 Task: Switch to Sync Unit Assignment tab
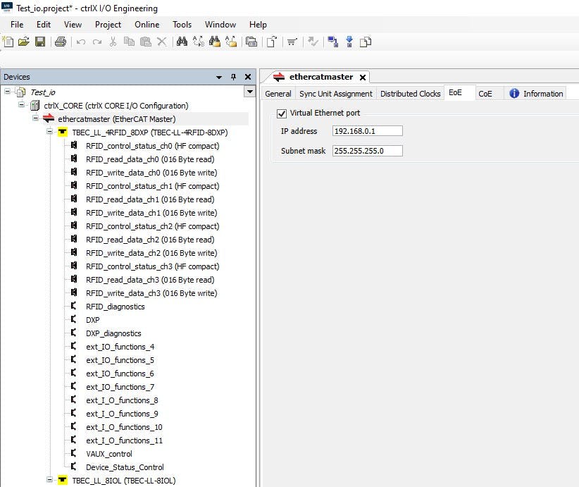click(336, 94)
